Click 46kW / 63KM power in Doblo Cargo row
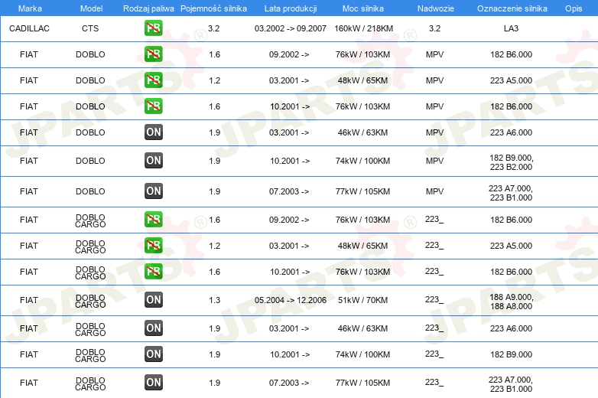Viewport: 598px width, 398px height. (x=362, y=328)
